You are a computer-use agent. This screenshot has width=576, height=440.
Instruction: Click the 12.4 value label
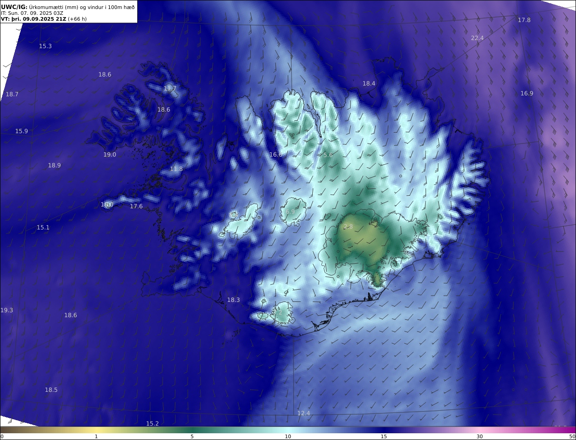pyautogui.click(x=304, y=413)
